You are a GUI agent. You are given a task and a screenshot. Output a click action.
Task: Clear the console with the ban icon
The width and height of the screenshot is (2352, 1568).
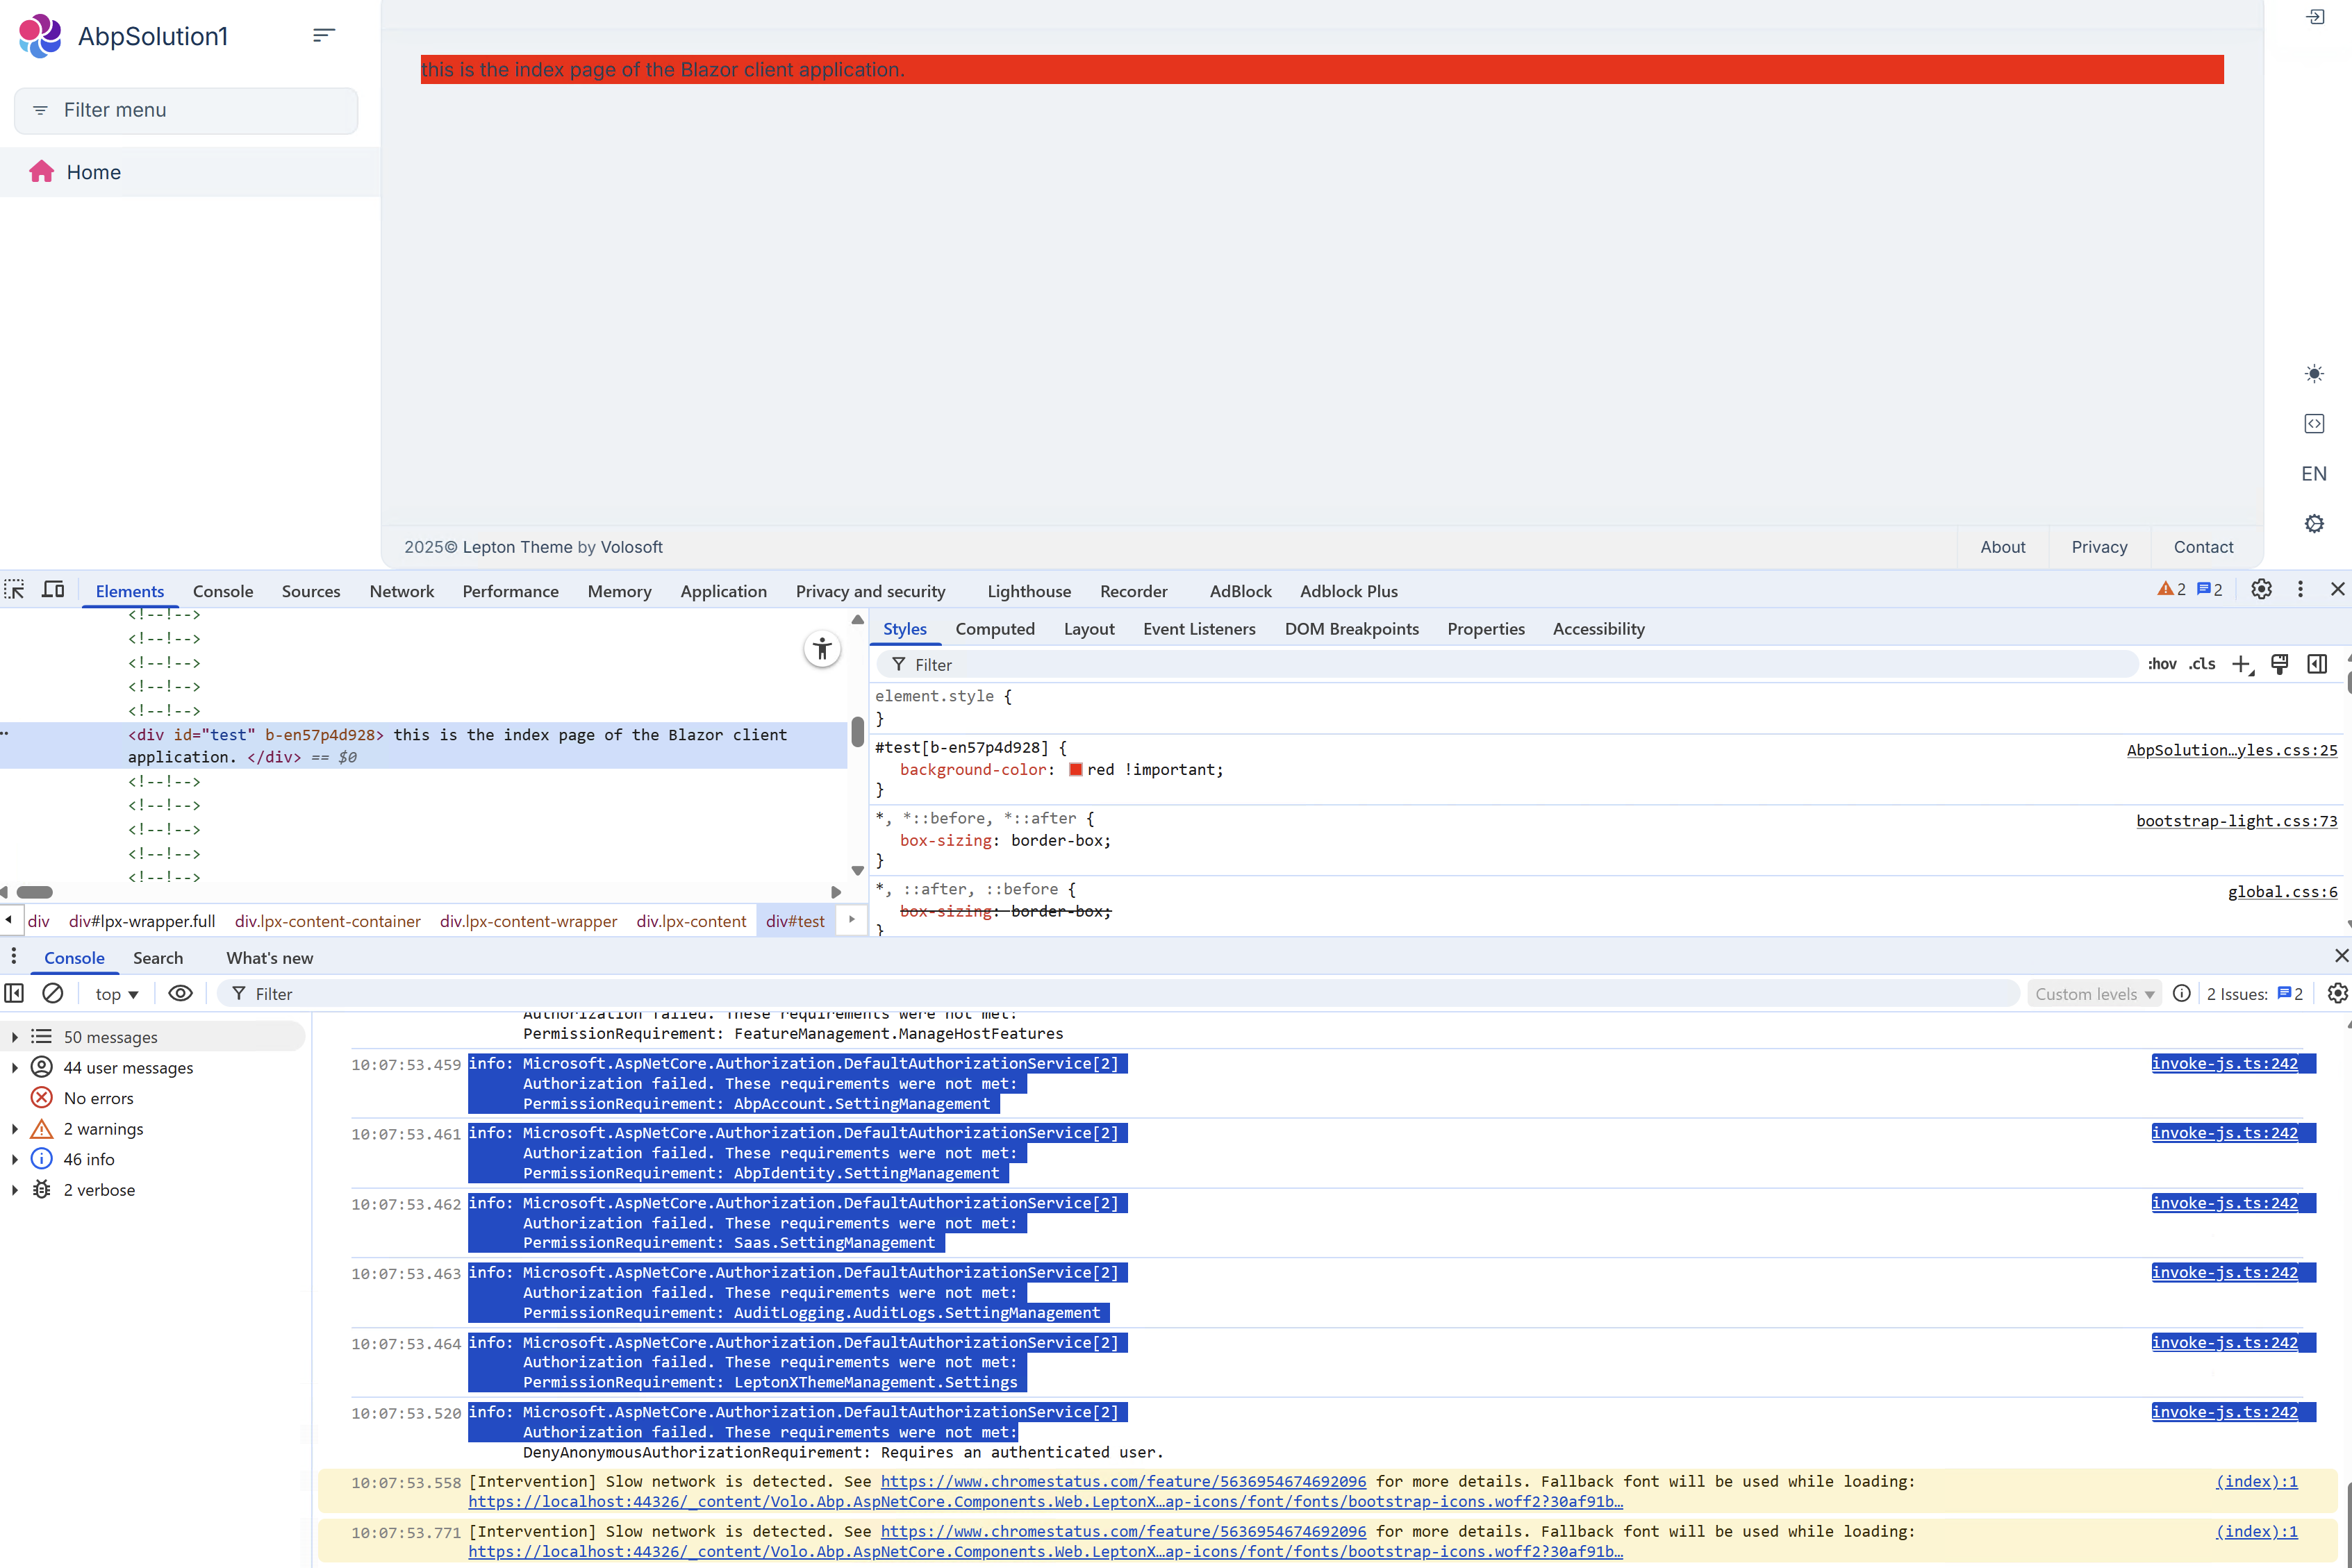click(x=53, y=993)
